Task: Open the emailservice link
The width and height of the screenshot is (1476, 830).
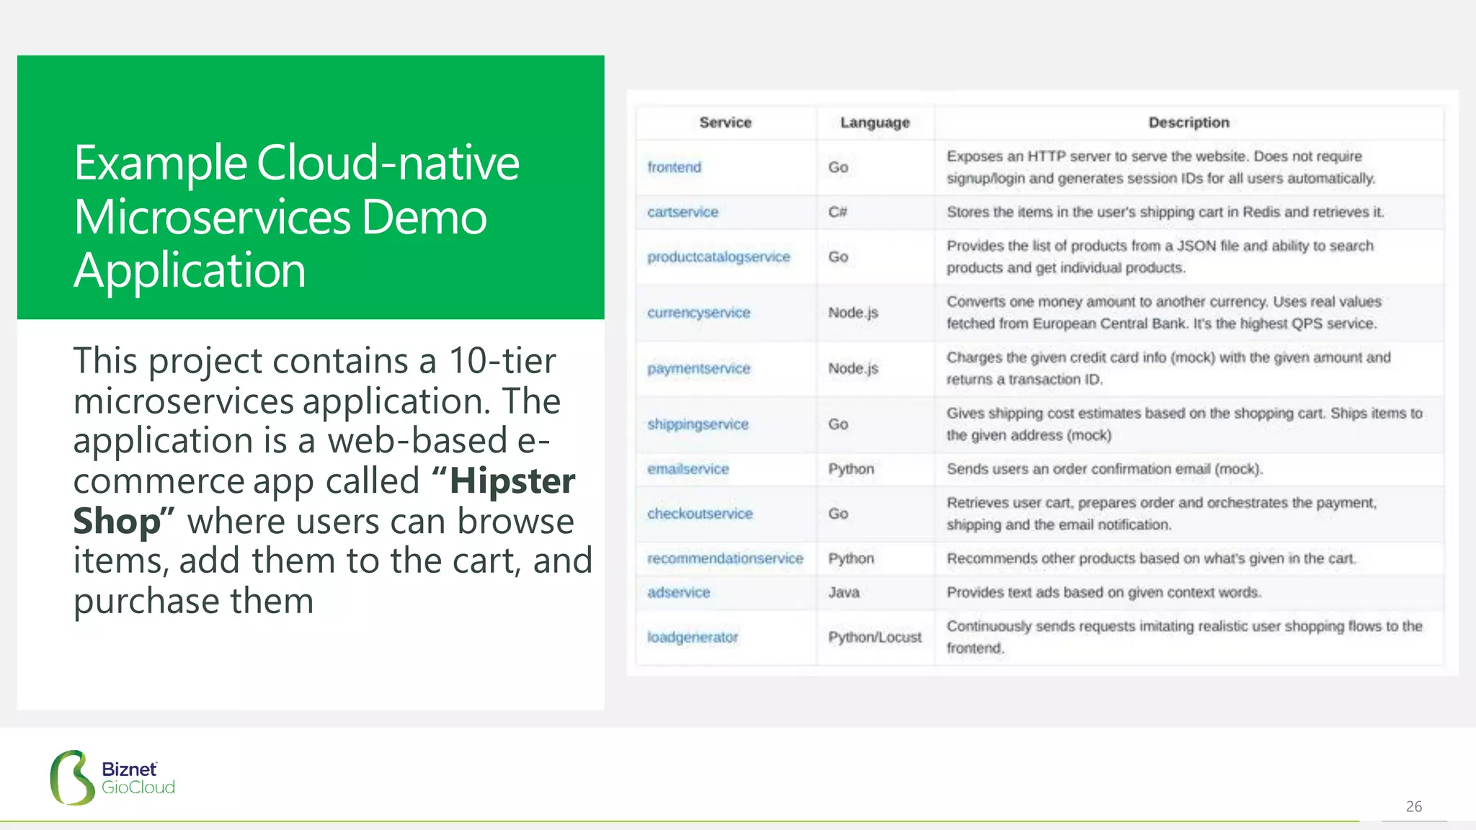Action: point(688,469)
